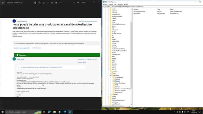This screenshot has width=203, height=114.
Task: Open the three-dot more options menu in Photos
Action: coord(61,3)
